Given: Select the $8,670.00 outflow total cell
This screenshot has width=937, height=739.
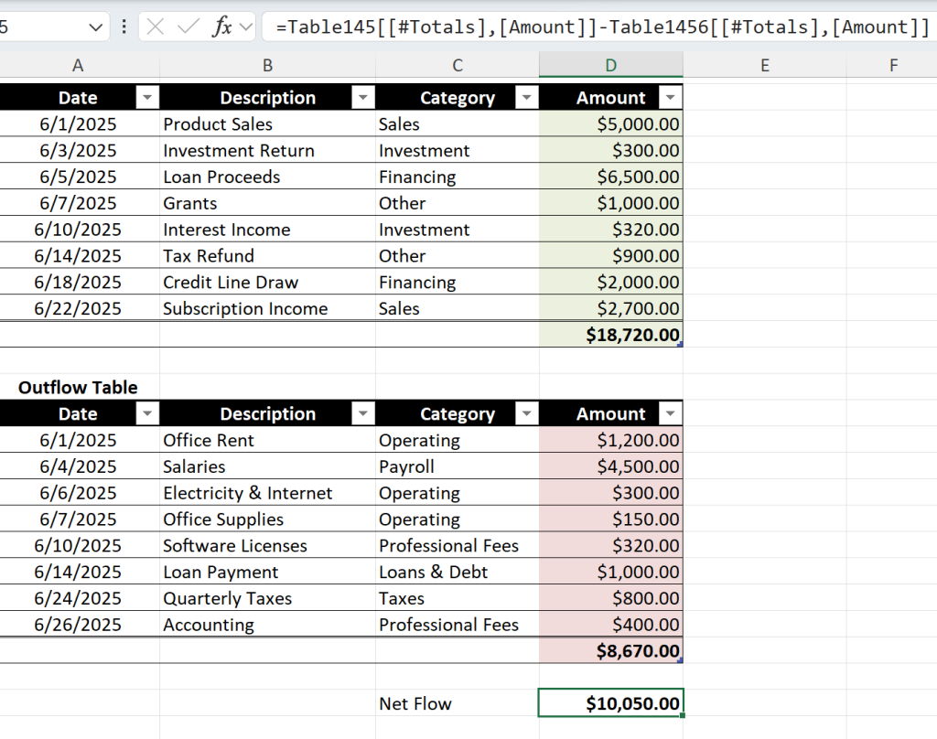Looking at the screenshot, I should coord(609,650).
